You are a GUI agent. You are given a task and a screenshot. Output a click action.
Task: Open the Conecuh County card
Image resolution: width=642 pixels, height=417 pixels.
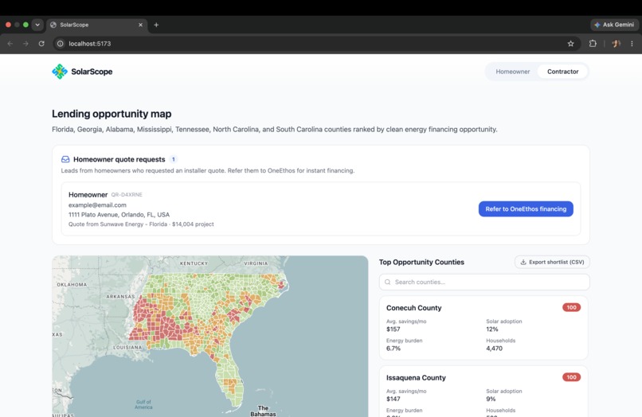(x=483, y=328)
